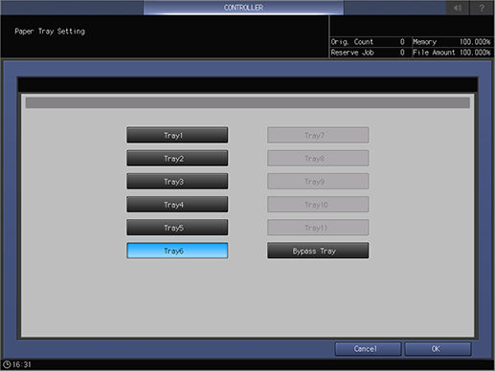The image size is (495, 371).
Task: Click the greyed-out Tray7 button
Action: (318, 135)
